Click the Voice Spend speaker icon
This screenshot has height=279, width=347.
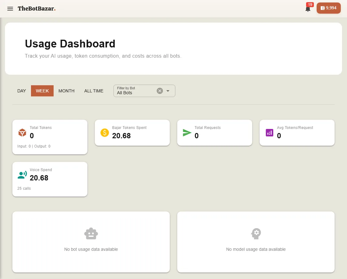tap(22, 175)
